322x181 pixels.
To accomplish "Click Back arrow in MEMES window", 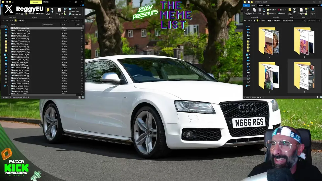I will point(3,21).
